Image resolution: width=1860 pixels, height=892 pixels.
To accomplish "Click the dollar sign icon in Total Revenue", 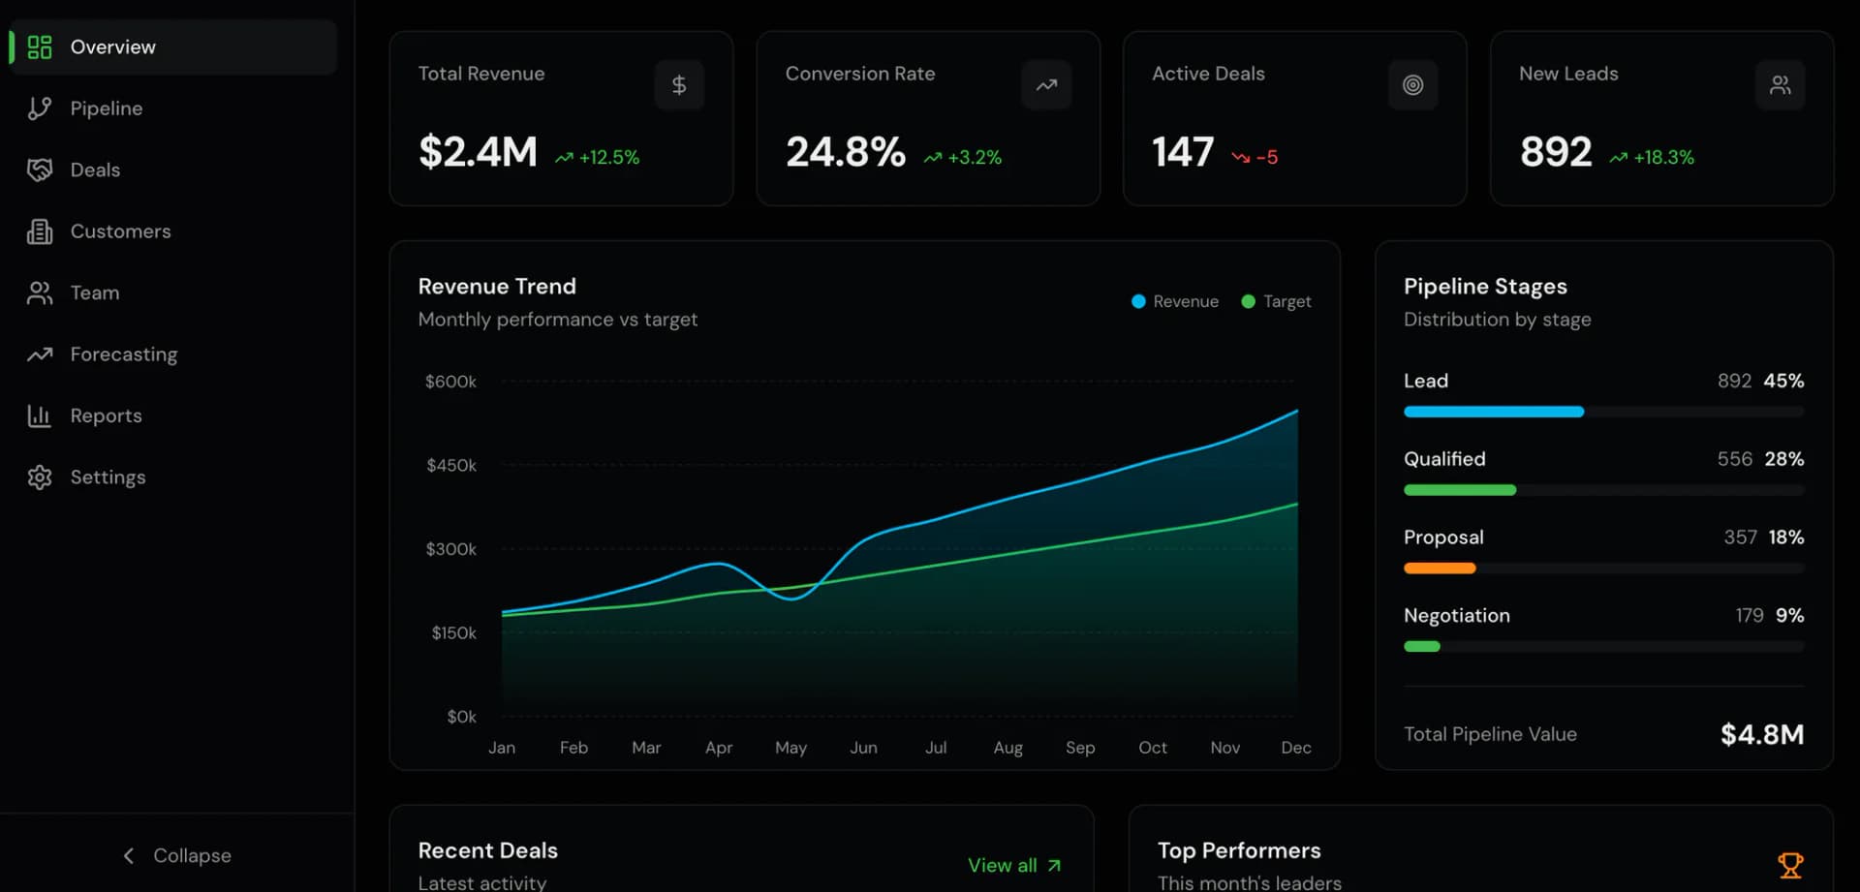I will [x=679, y=85].
